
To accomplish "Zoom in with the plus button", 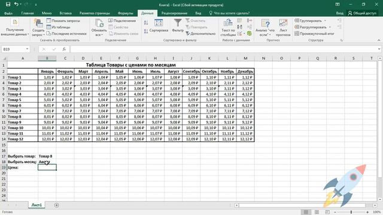I will [x=367, y=212].
